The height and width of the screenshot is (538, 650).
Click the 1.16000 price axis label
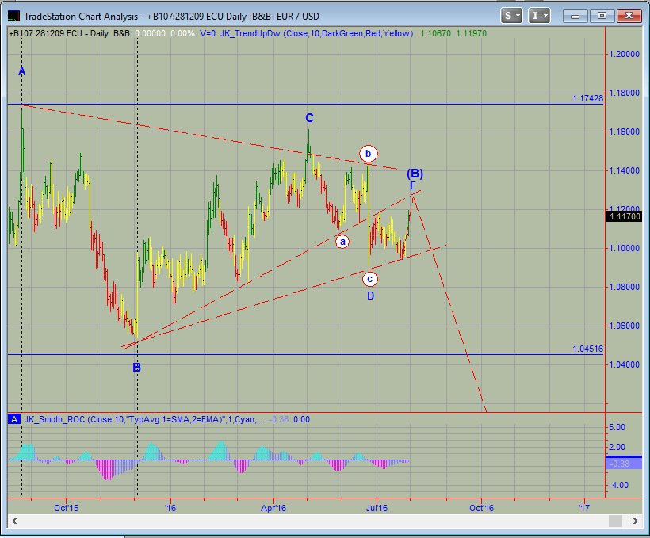coord(624,132)
